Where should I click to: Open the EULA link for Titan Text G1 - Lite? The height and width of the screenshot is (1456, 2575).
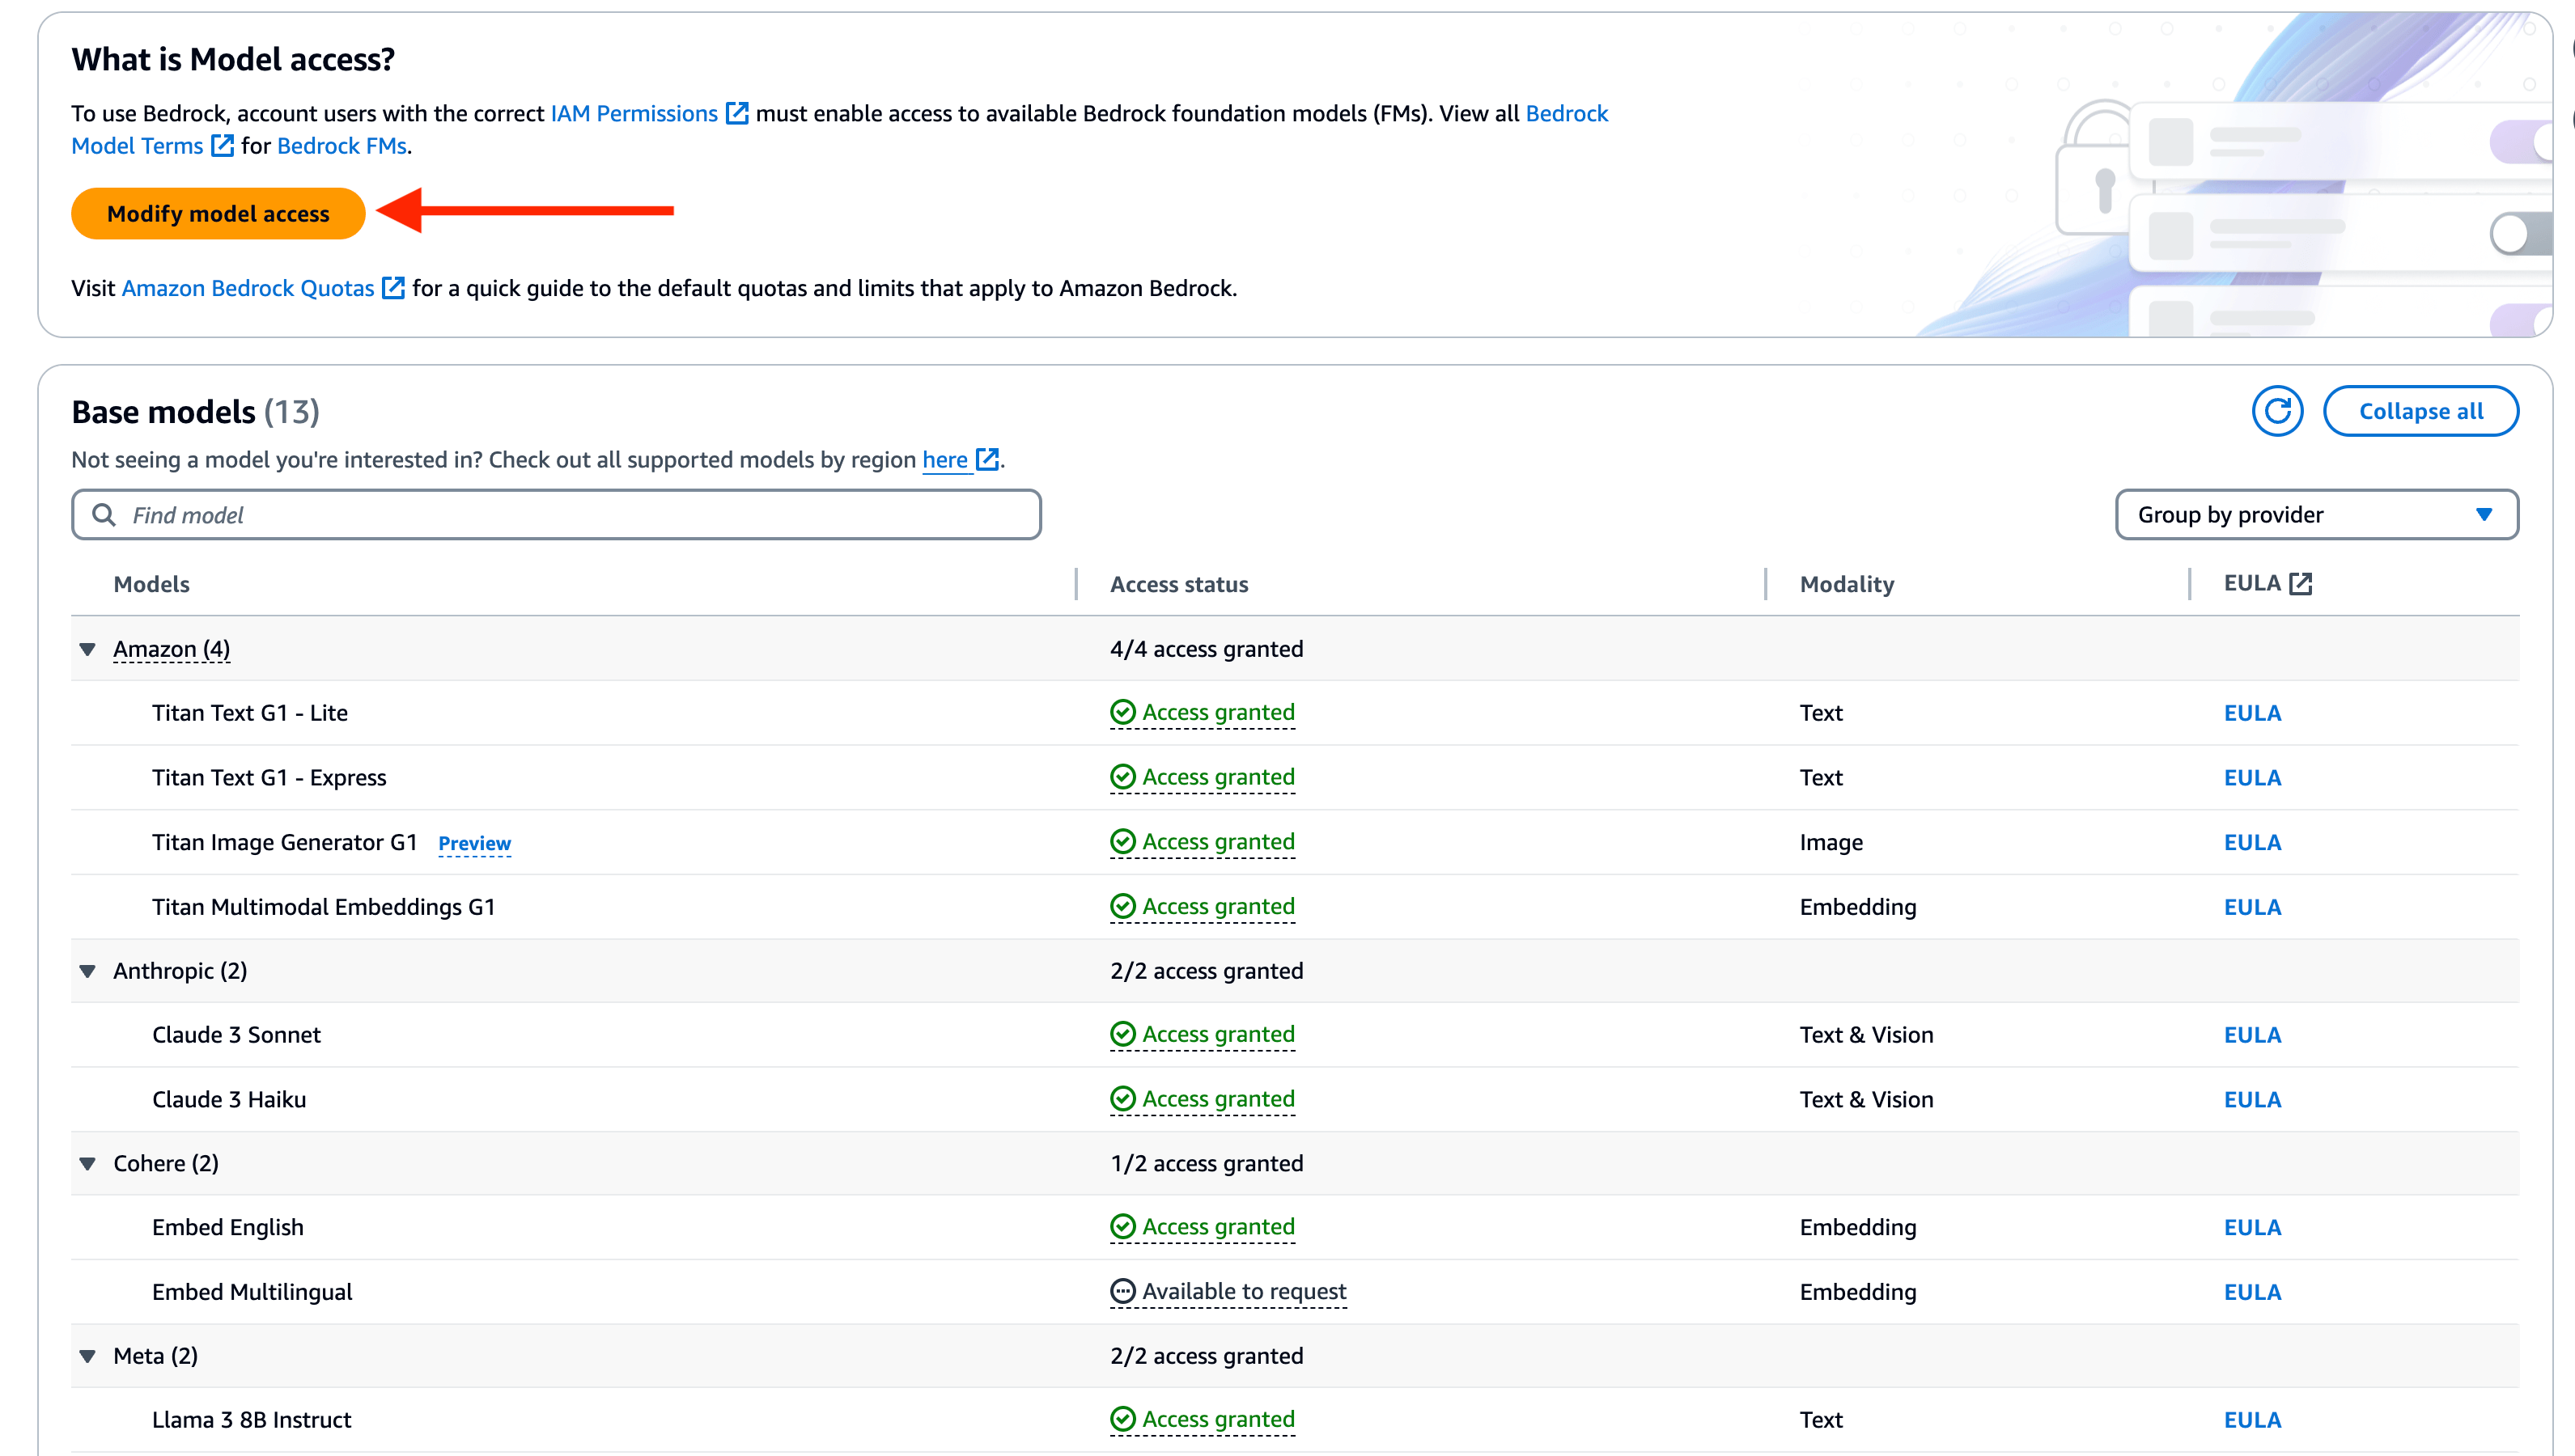[x=2252, y=713]
